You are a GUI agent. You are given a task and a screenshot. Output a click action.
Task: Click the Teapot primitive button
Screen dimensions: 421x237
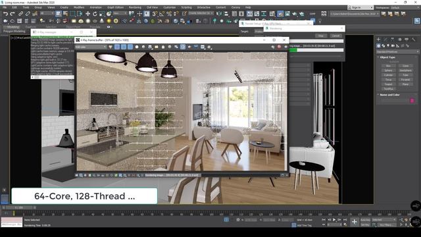(388, 84)
